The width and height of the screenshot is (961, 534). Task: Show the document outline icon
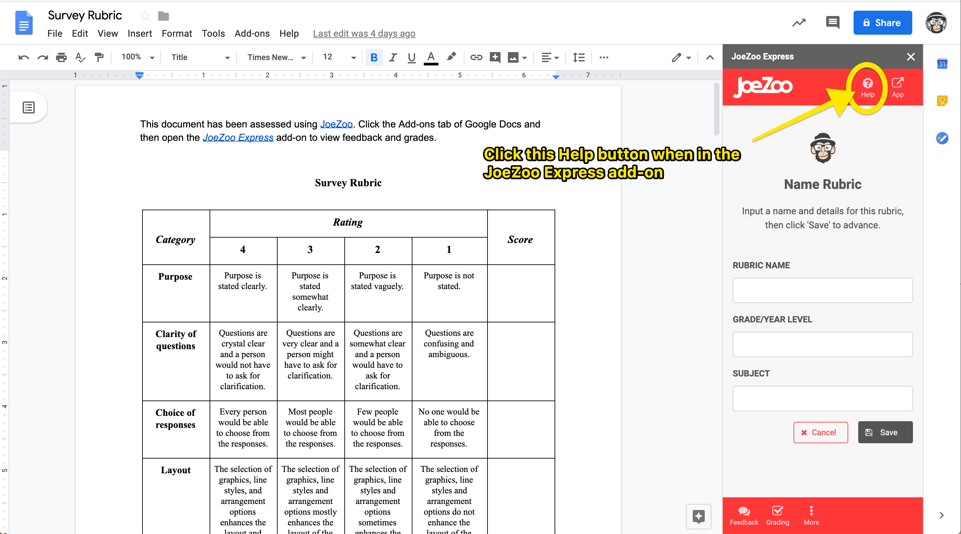point(29,107)
